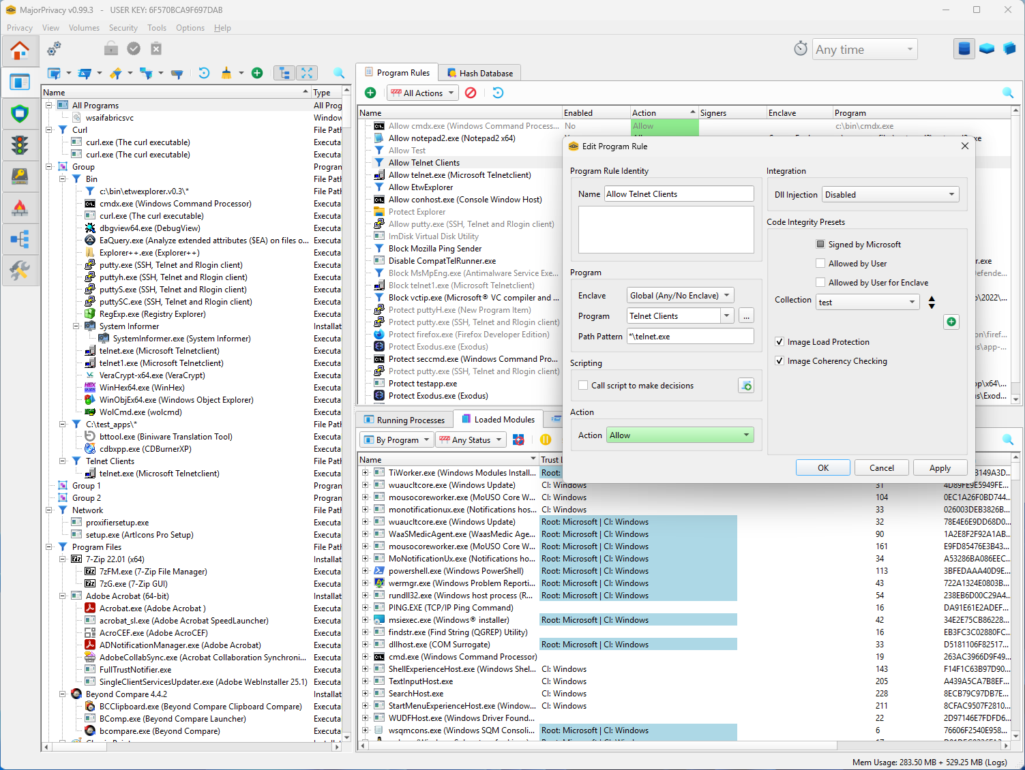
Task: Click the yellow pause icon in modules toolbar
Action: (x=546, y=440)
